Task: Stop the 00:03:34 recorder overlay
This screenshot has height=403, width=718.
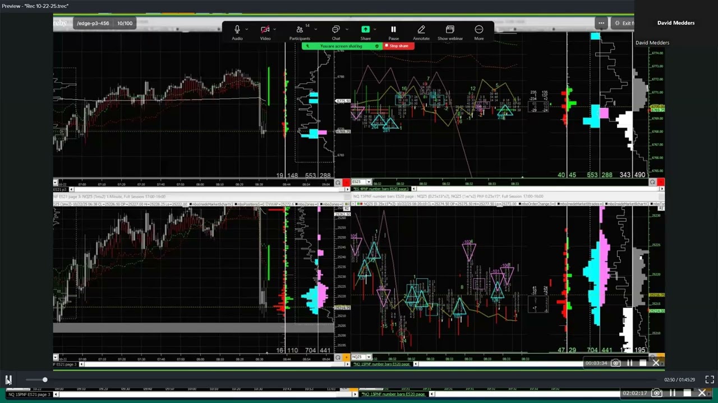Action: click(x=643, y=363)
